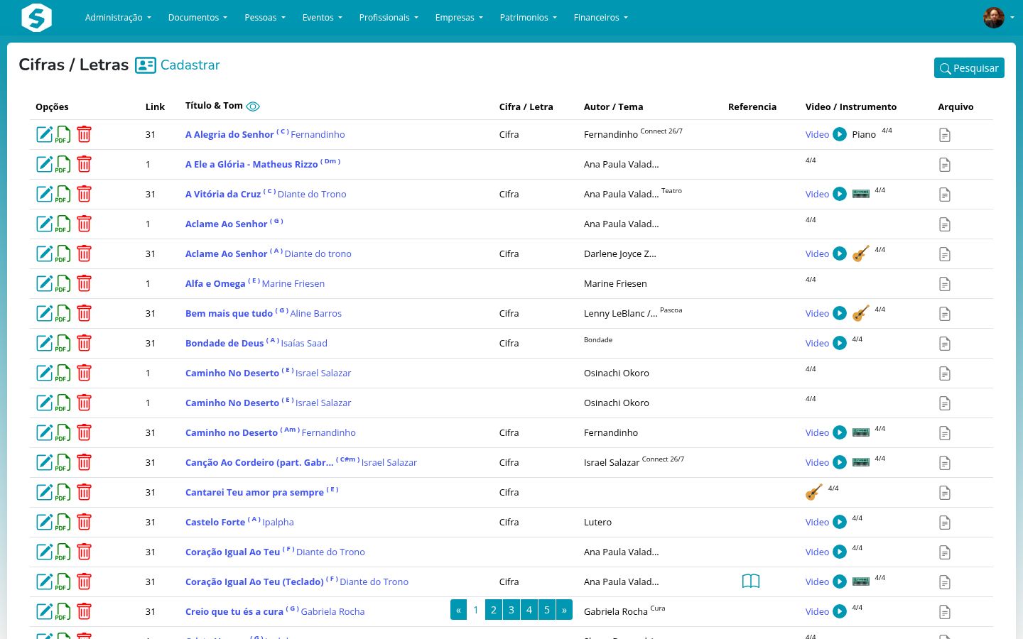Open Alfa e Omega title link
This screenshot has width=1023, height=639.
click(x=215, y=284)
